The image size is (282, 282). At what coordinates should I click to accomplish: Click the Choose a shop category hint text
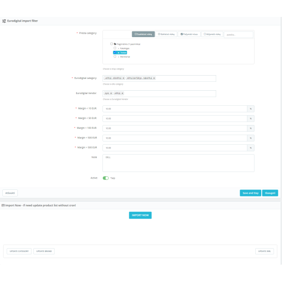113,69
